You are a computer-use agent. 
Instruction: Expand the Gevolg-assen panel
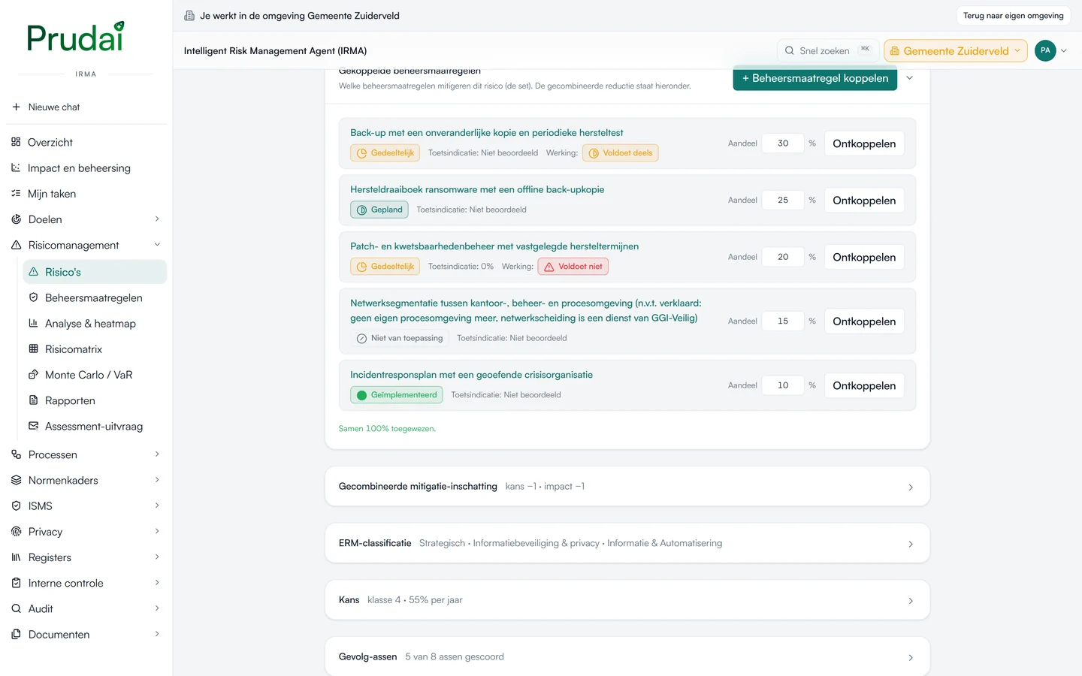pos(627,656)
